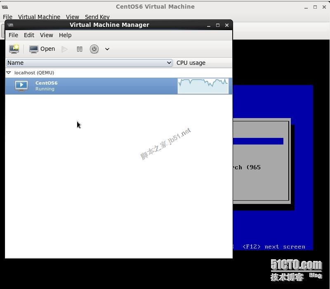Viewport: 330px width, 289px height.
Task: Open File menu in CentOS6 Virtual Machine window
Action: pos(7,17)
